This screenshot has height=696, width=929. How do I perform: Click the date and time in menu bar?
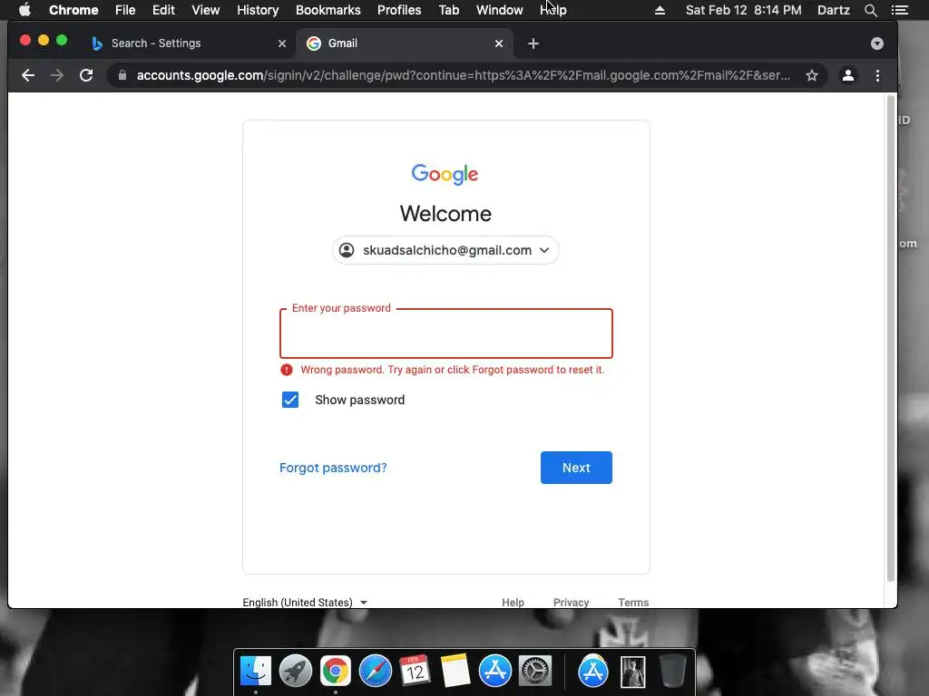744,10
